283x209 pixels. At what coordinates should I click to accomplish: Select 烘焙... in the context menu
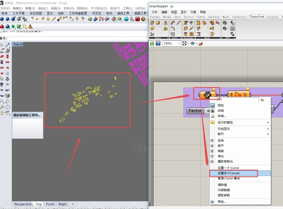tap(240, 116)
